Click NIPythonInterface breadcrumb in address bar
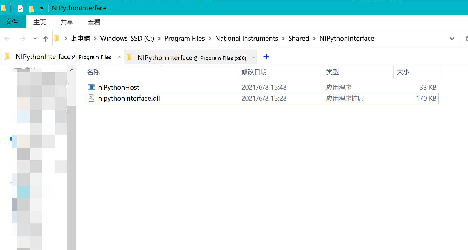The width and height of the screenshot is (468, 250). pyautogui.click(x=347, y=39)
